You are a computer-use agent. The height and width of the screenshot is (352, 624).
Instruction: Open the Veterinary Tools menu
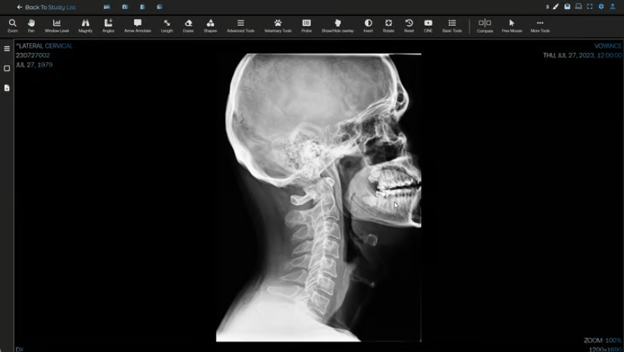pyautogui.click(x=277, y=26)
